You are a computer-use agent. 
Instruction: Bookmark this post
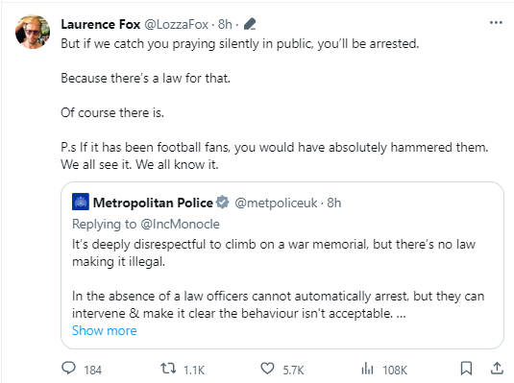[x=466, y=369]
